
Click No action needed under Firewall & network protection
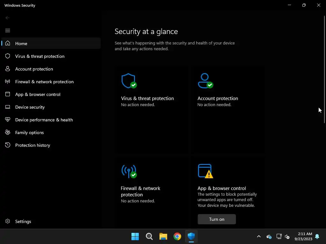click(x=138, y=201)
